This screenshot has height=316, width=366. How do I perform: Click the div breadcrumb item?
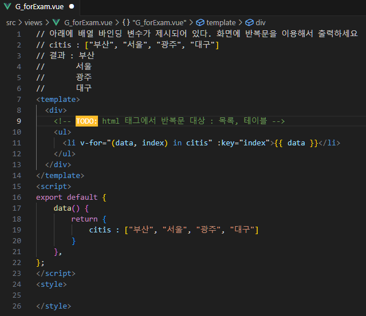pos(261,23)
